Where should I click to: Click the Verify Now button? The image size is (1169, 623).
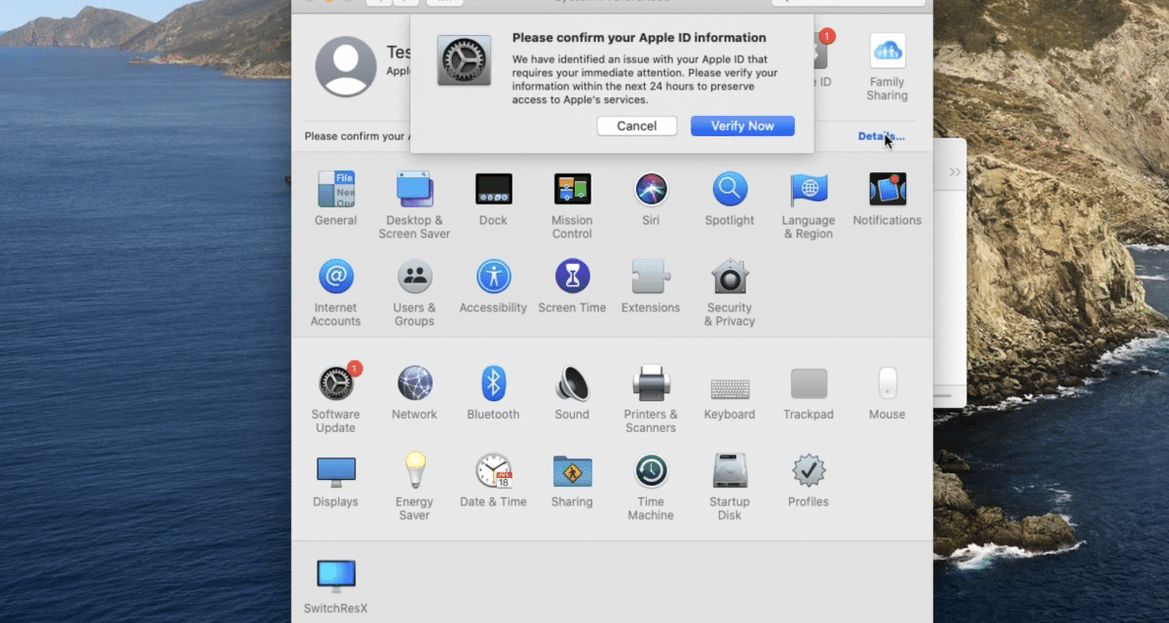coord(742,126)
